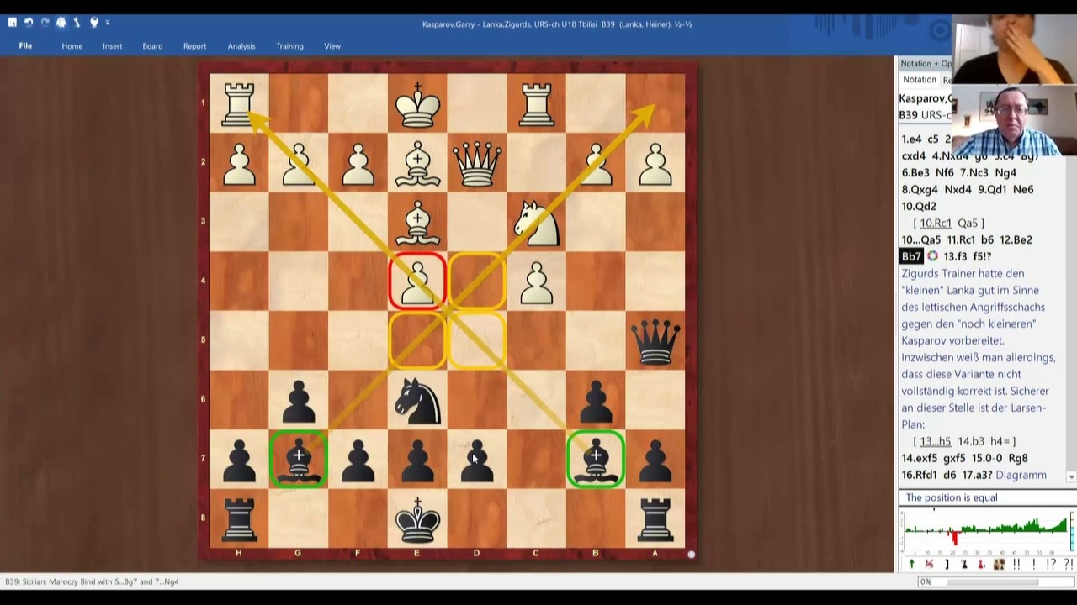The image size is (1077, 605).
Task: Click move 8.Qxg4 in the notation
Action: click(921, 189)
